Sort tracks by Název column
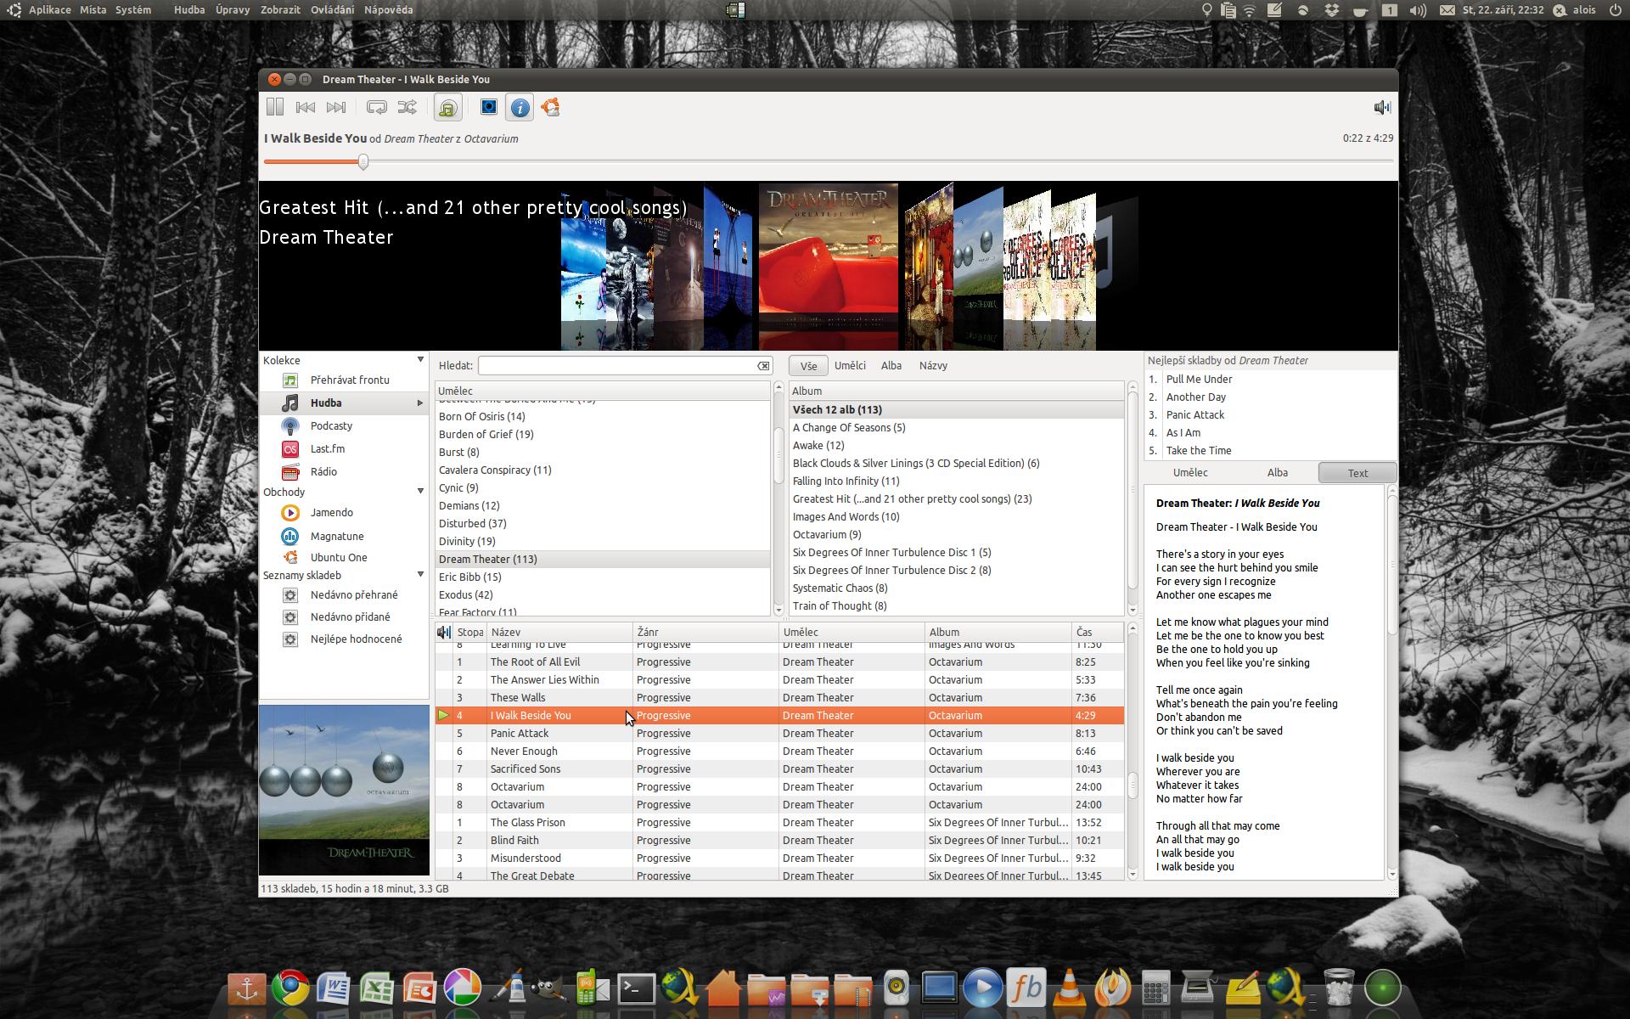The height and width of the screenshot is (1019, 1630). (x=559, y=632)
